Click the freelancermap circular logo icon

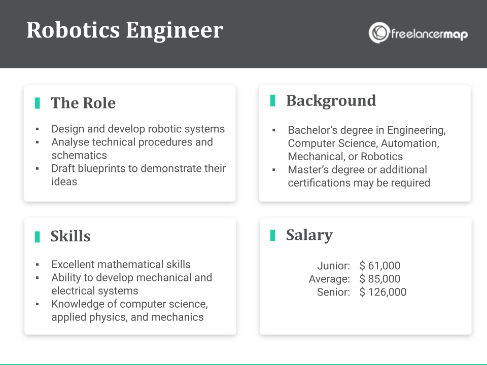[379, 32]
